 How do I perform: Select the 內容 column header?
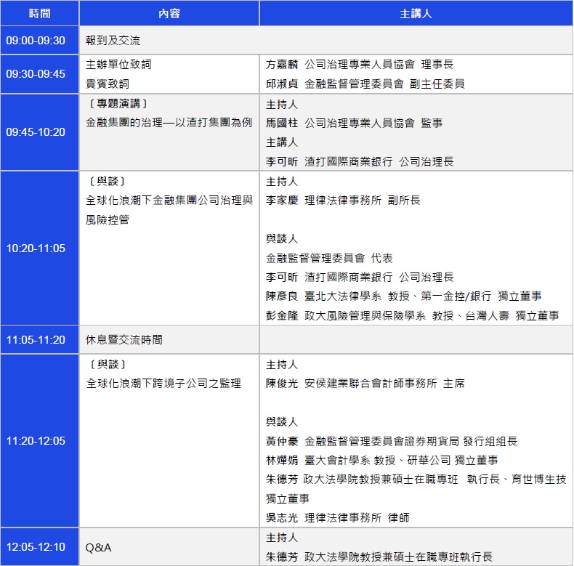click(169, 13)
